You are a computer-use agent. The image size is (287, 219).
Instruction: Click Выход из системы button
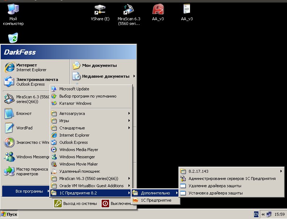pos(75,203)
